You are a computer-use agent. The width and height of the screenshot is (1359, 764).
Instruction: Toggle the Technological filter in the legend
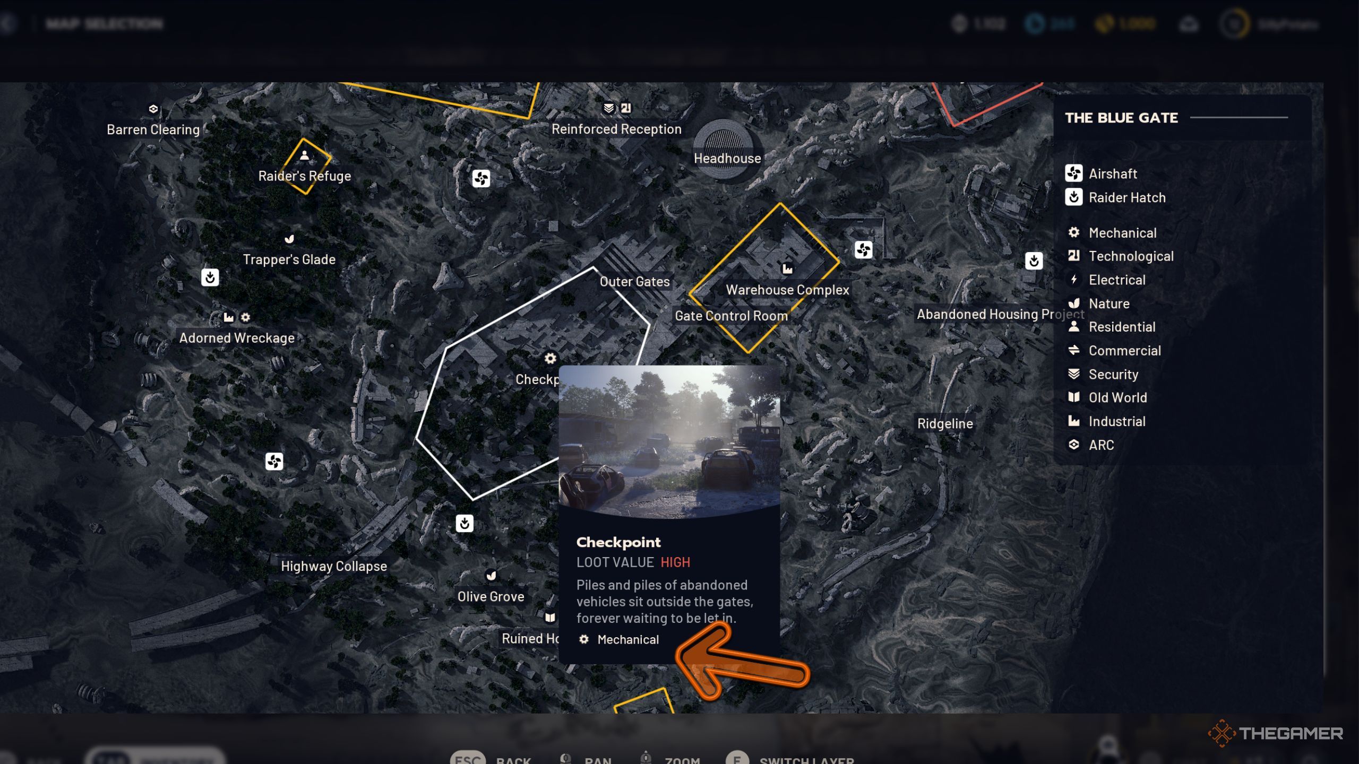1131,256
